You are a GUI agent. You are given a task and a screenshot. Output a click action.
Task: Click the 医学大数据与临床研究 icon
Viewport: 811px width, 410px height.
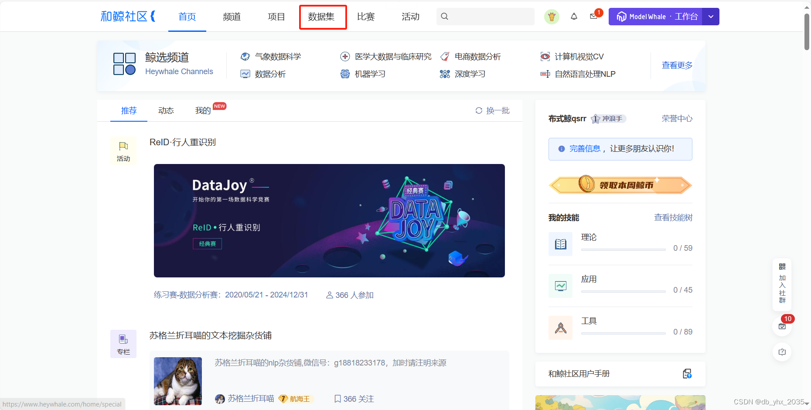(x=345, y=57)
